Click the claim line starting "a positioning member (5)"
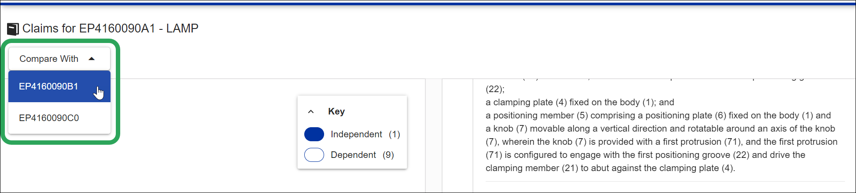The width and height of the screenshot is (856, 193). (658, 115)
